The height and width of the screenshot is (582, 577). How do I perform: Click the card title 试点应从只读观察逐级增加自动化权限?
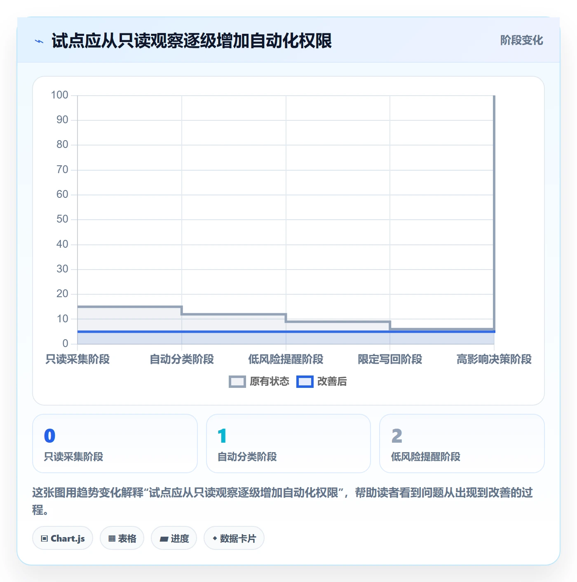(x=192, y=41)
